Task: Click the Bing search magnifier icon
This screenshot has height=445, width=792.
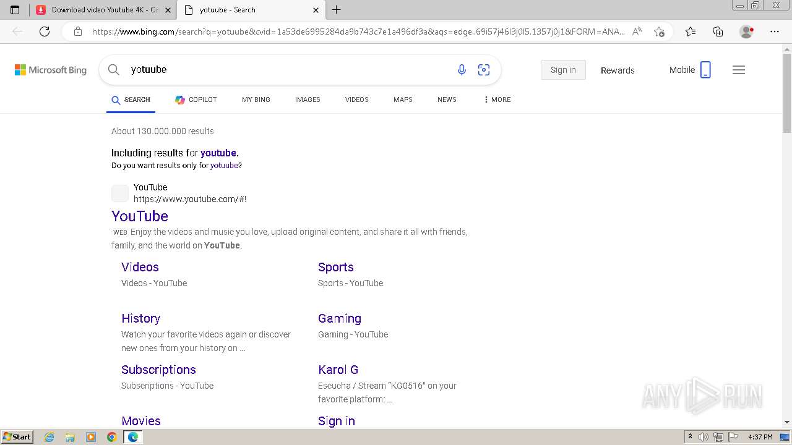Action: click(x=114, y=70)
